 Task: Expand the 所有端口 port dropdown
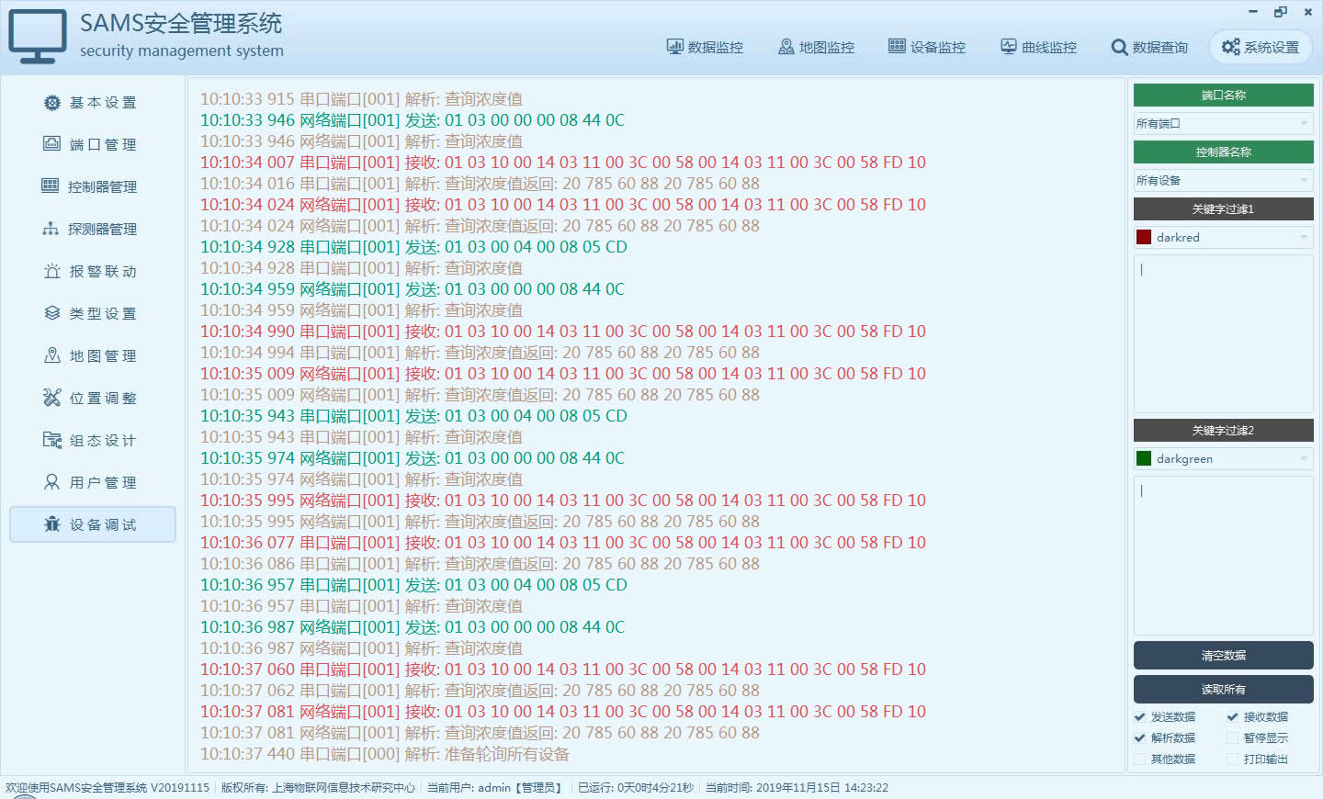(x=1223, y=123)
